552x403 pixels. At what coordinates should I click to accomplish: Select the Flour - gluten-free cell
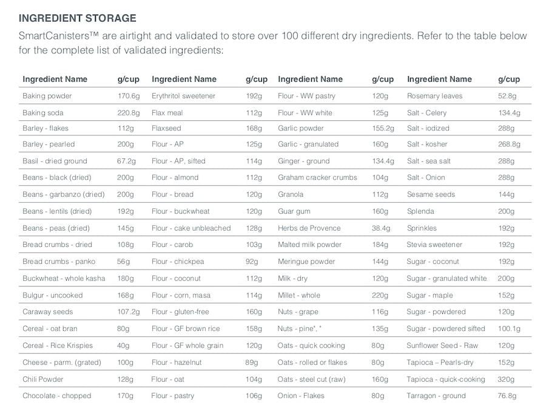(x=181, y=312)
